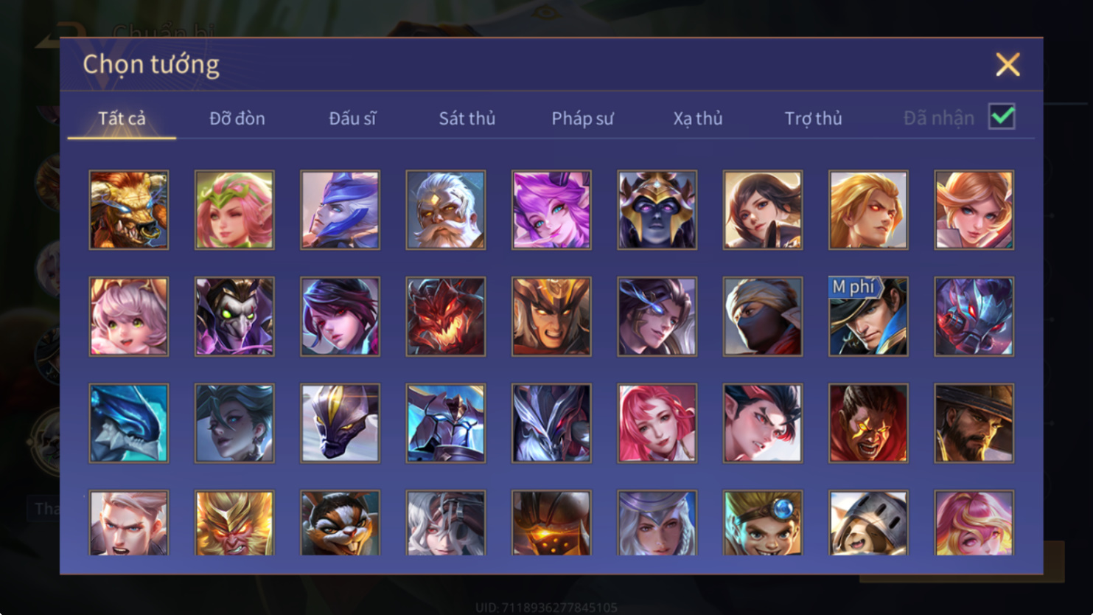Screen dimensions: 1093x615
Task: Select the Tất cả tab
Action: click(x=122, y=118)
